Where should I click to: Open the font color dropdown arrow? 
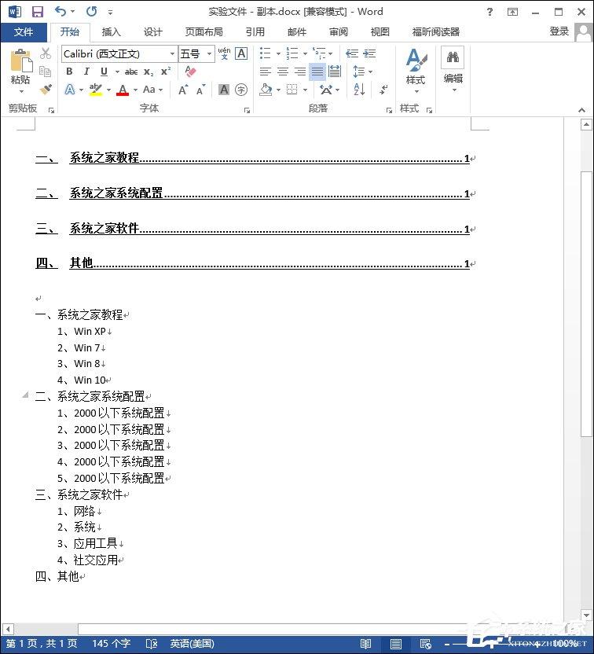135,90
